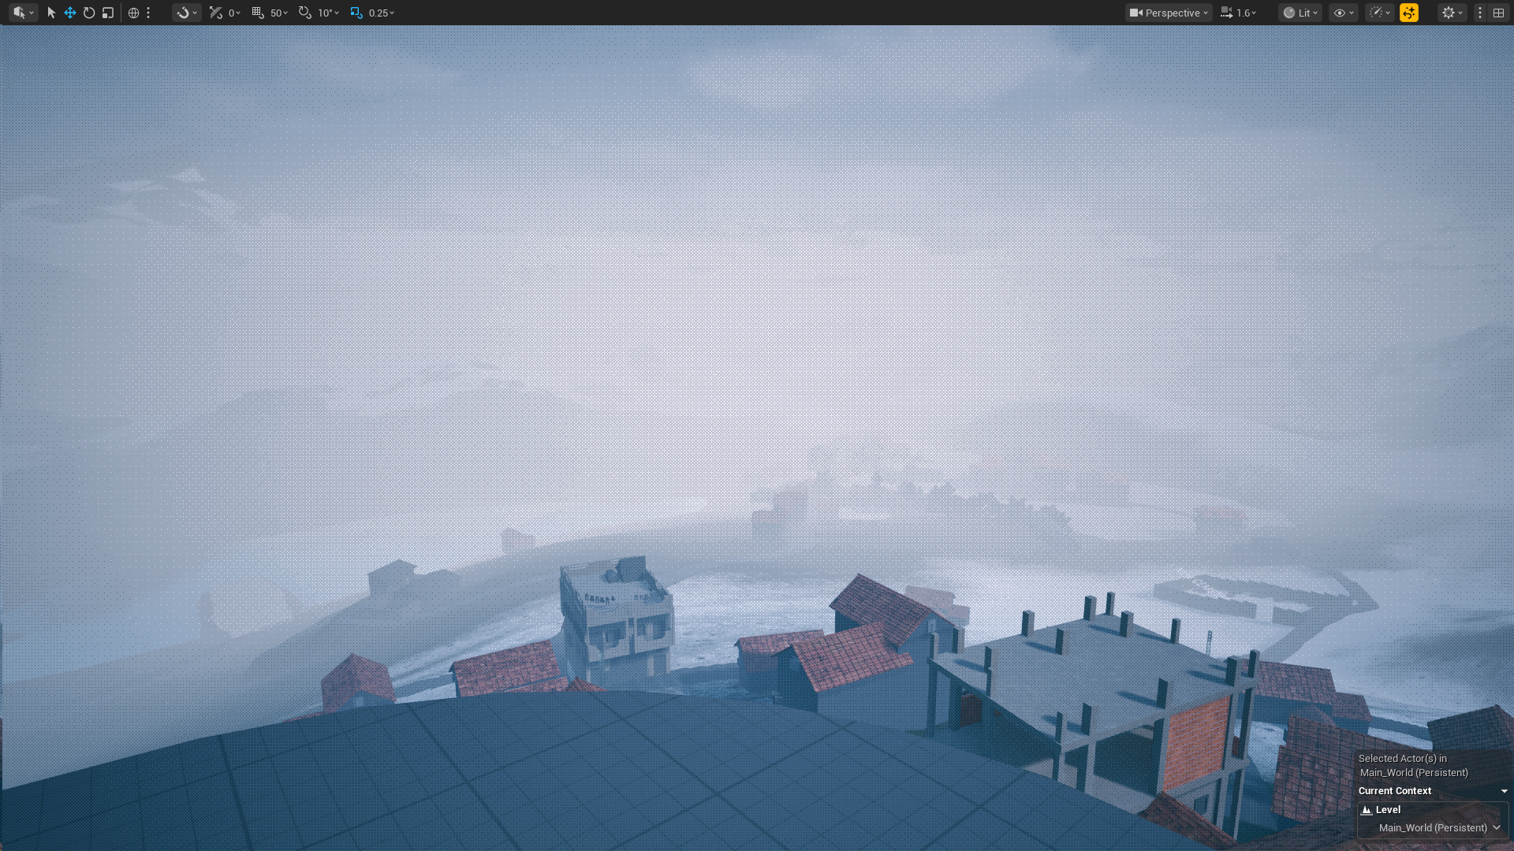Open the performance and scalability menu

coord(1379,13)
